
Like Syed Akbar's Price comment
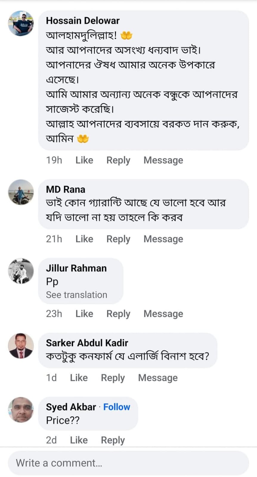point(79,440)
